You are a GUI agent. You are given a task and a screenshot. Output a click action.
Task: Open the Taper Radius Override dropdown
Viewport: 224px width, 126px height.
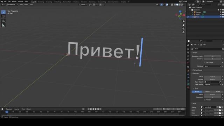click(x=212, y=85)
